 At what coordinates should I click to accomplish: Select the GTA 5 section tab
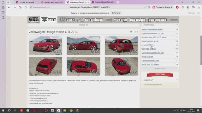click(x=49, y=19)
